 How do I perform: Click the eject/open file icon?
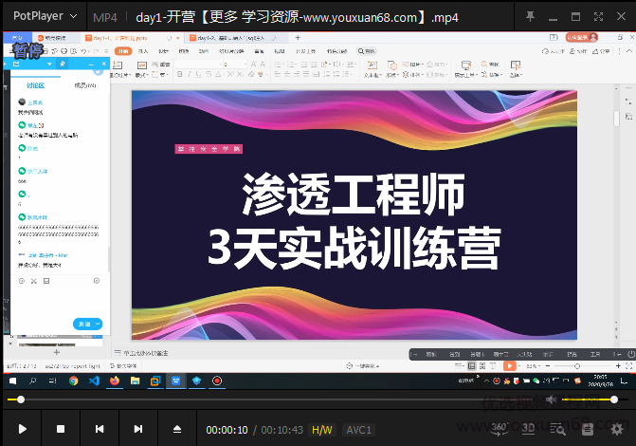point(176,429)
